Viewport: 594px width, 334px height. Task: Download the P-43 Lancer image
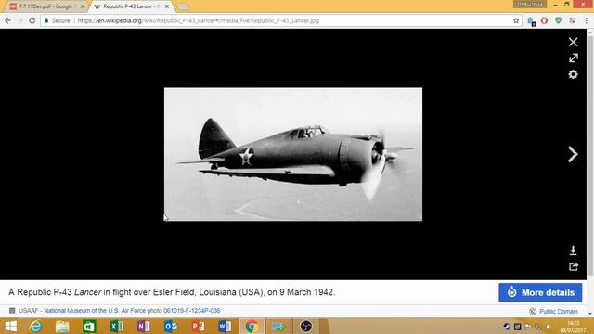[x=574, y=250]
